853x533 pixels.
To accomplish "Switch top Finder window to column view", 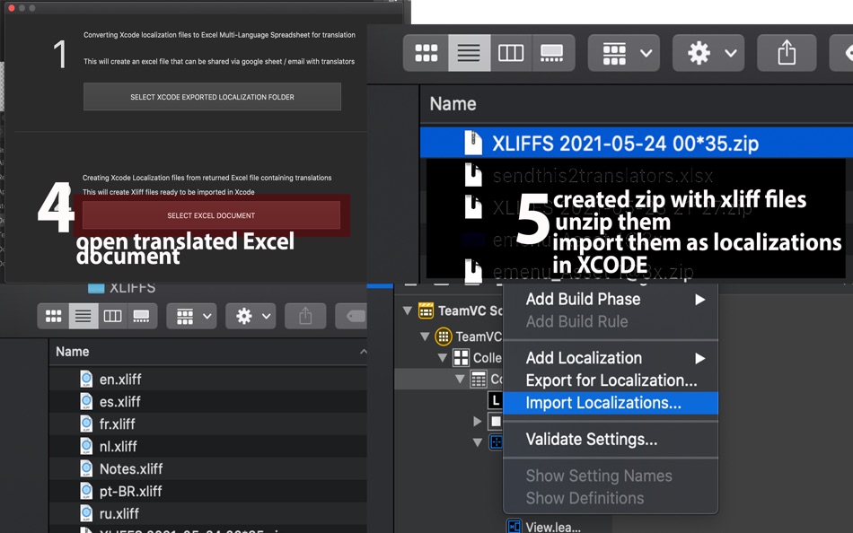I will coord(511,53).
